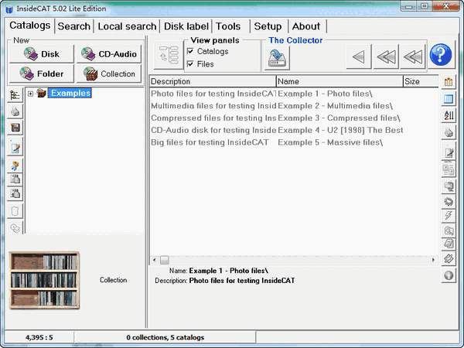464x348 pixels.
Task: Switch to the Catalogs tab
Action: pyautogui.click(x=29, y=26)
